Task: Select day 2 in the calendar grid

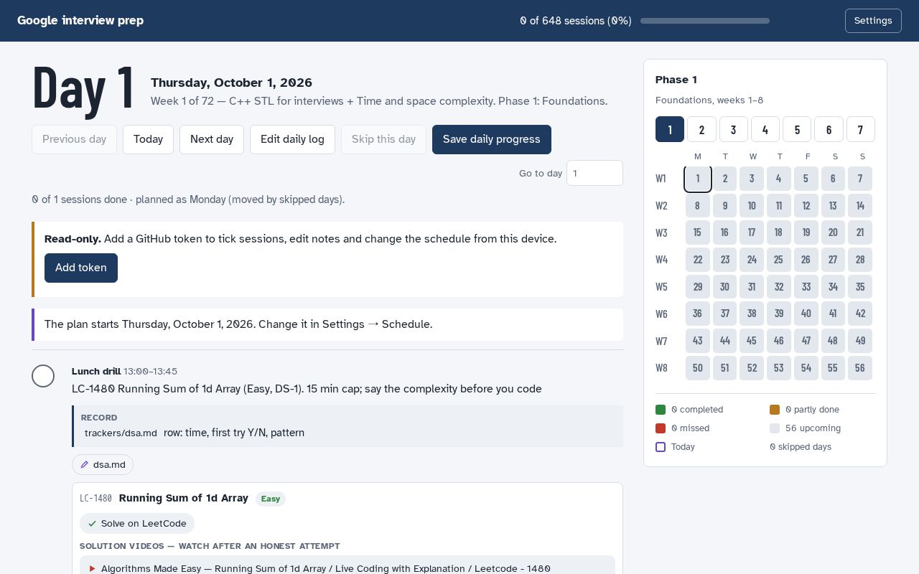Action: [725, 179]
